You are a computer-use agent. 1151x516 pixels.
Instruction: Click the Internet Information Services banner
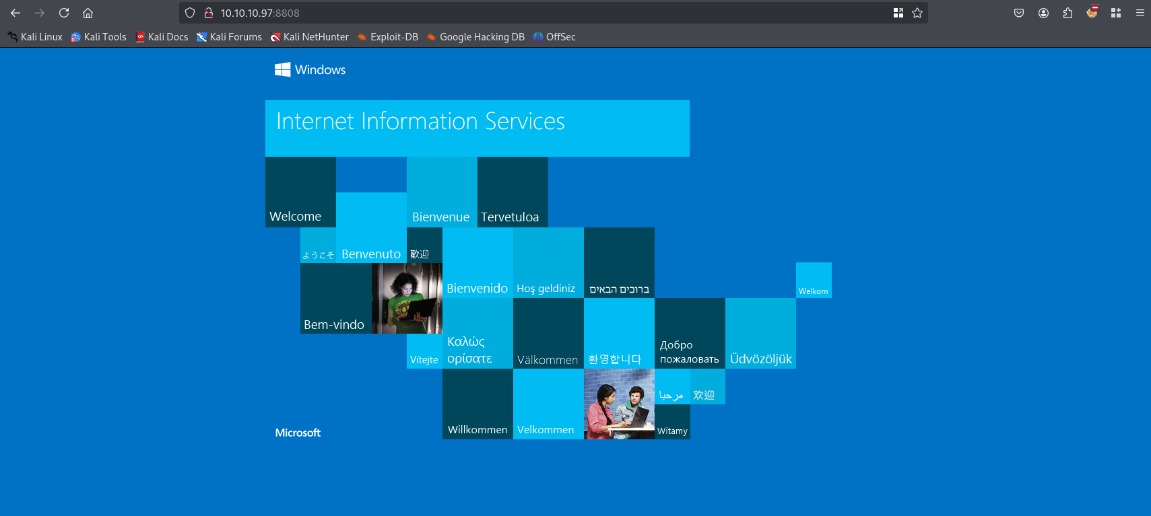[x=478, y=128]
